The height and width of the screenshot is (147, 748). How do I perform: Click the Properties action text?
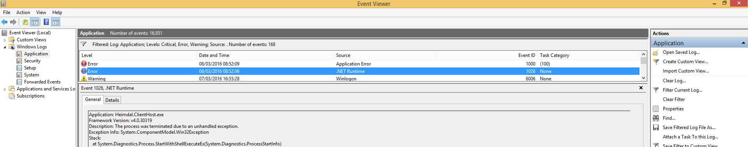(x=673, y=109)
